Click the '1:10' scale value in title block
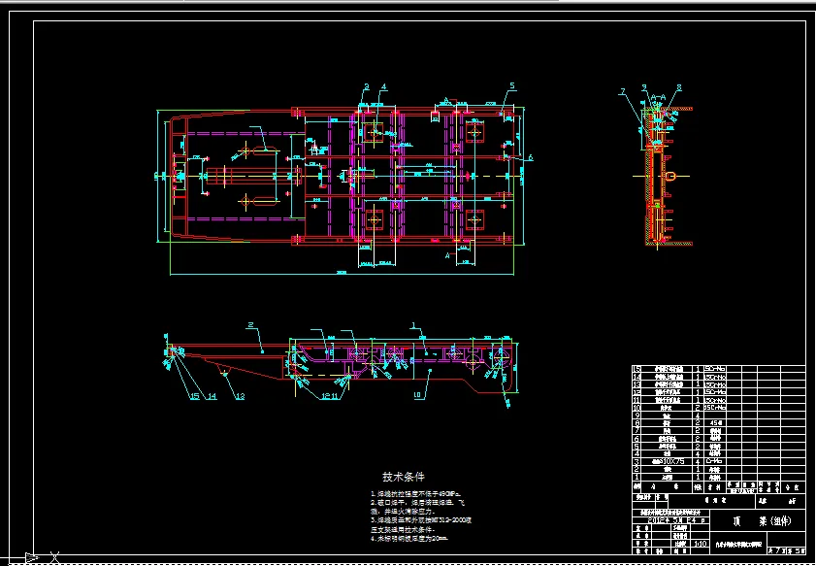 [x=701, y=544]
